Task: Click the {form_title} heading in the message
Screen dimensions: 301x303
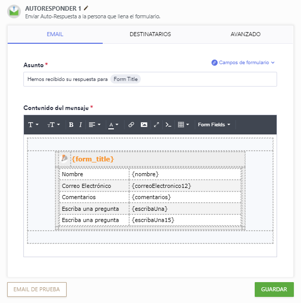Action: [93, 159]
